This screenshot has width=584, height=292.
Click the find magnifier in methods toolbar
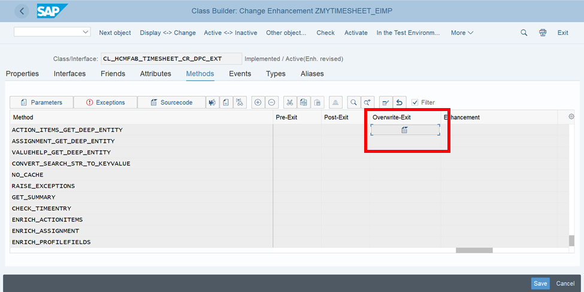pos(353,103)
